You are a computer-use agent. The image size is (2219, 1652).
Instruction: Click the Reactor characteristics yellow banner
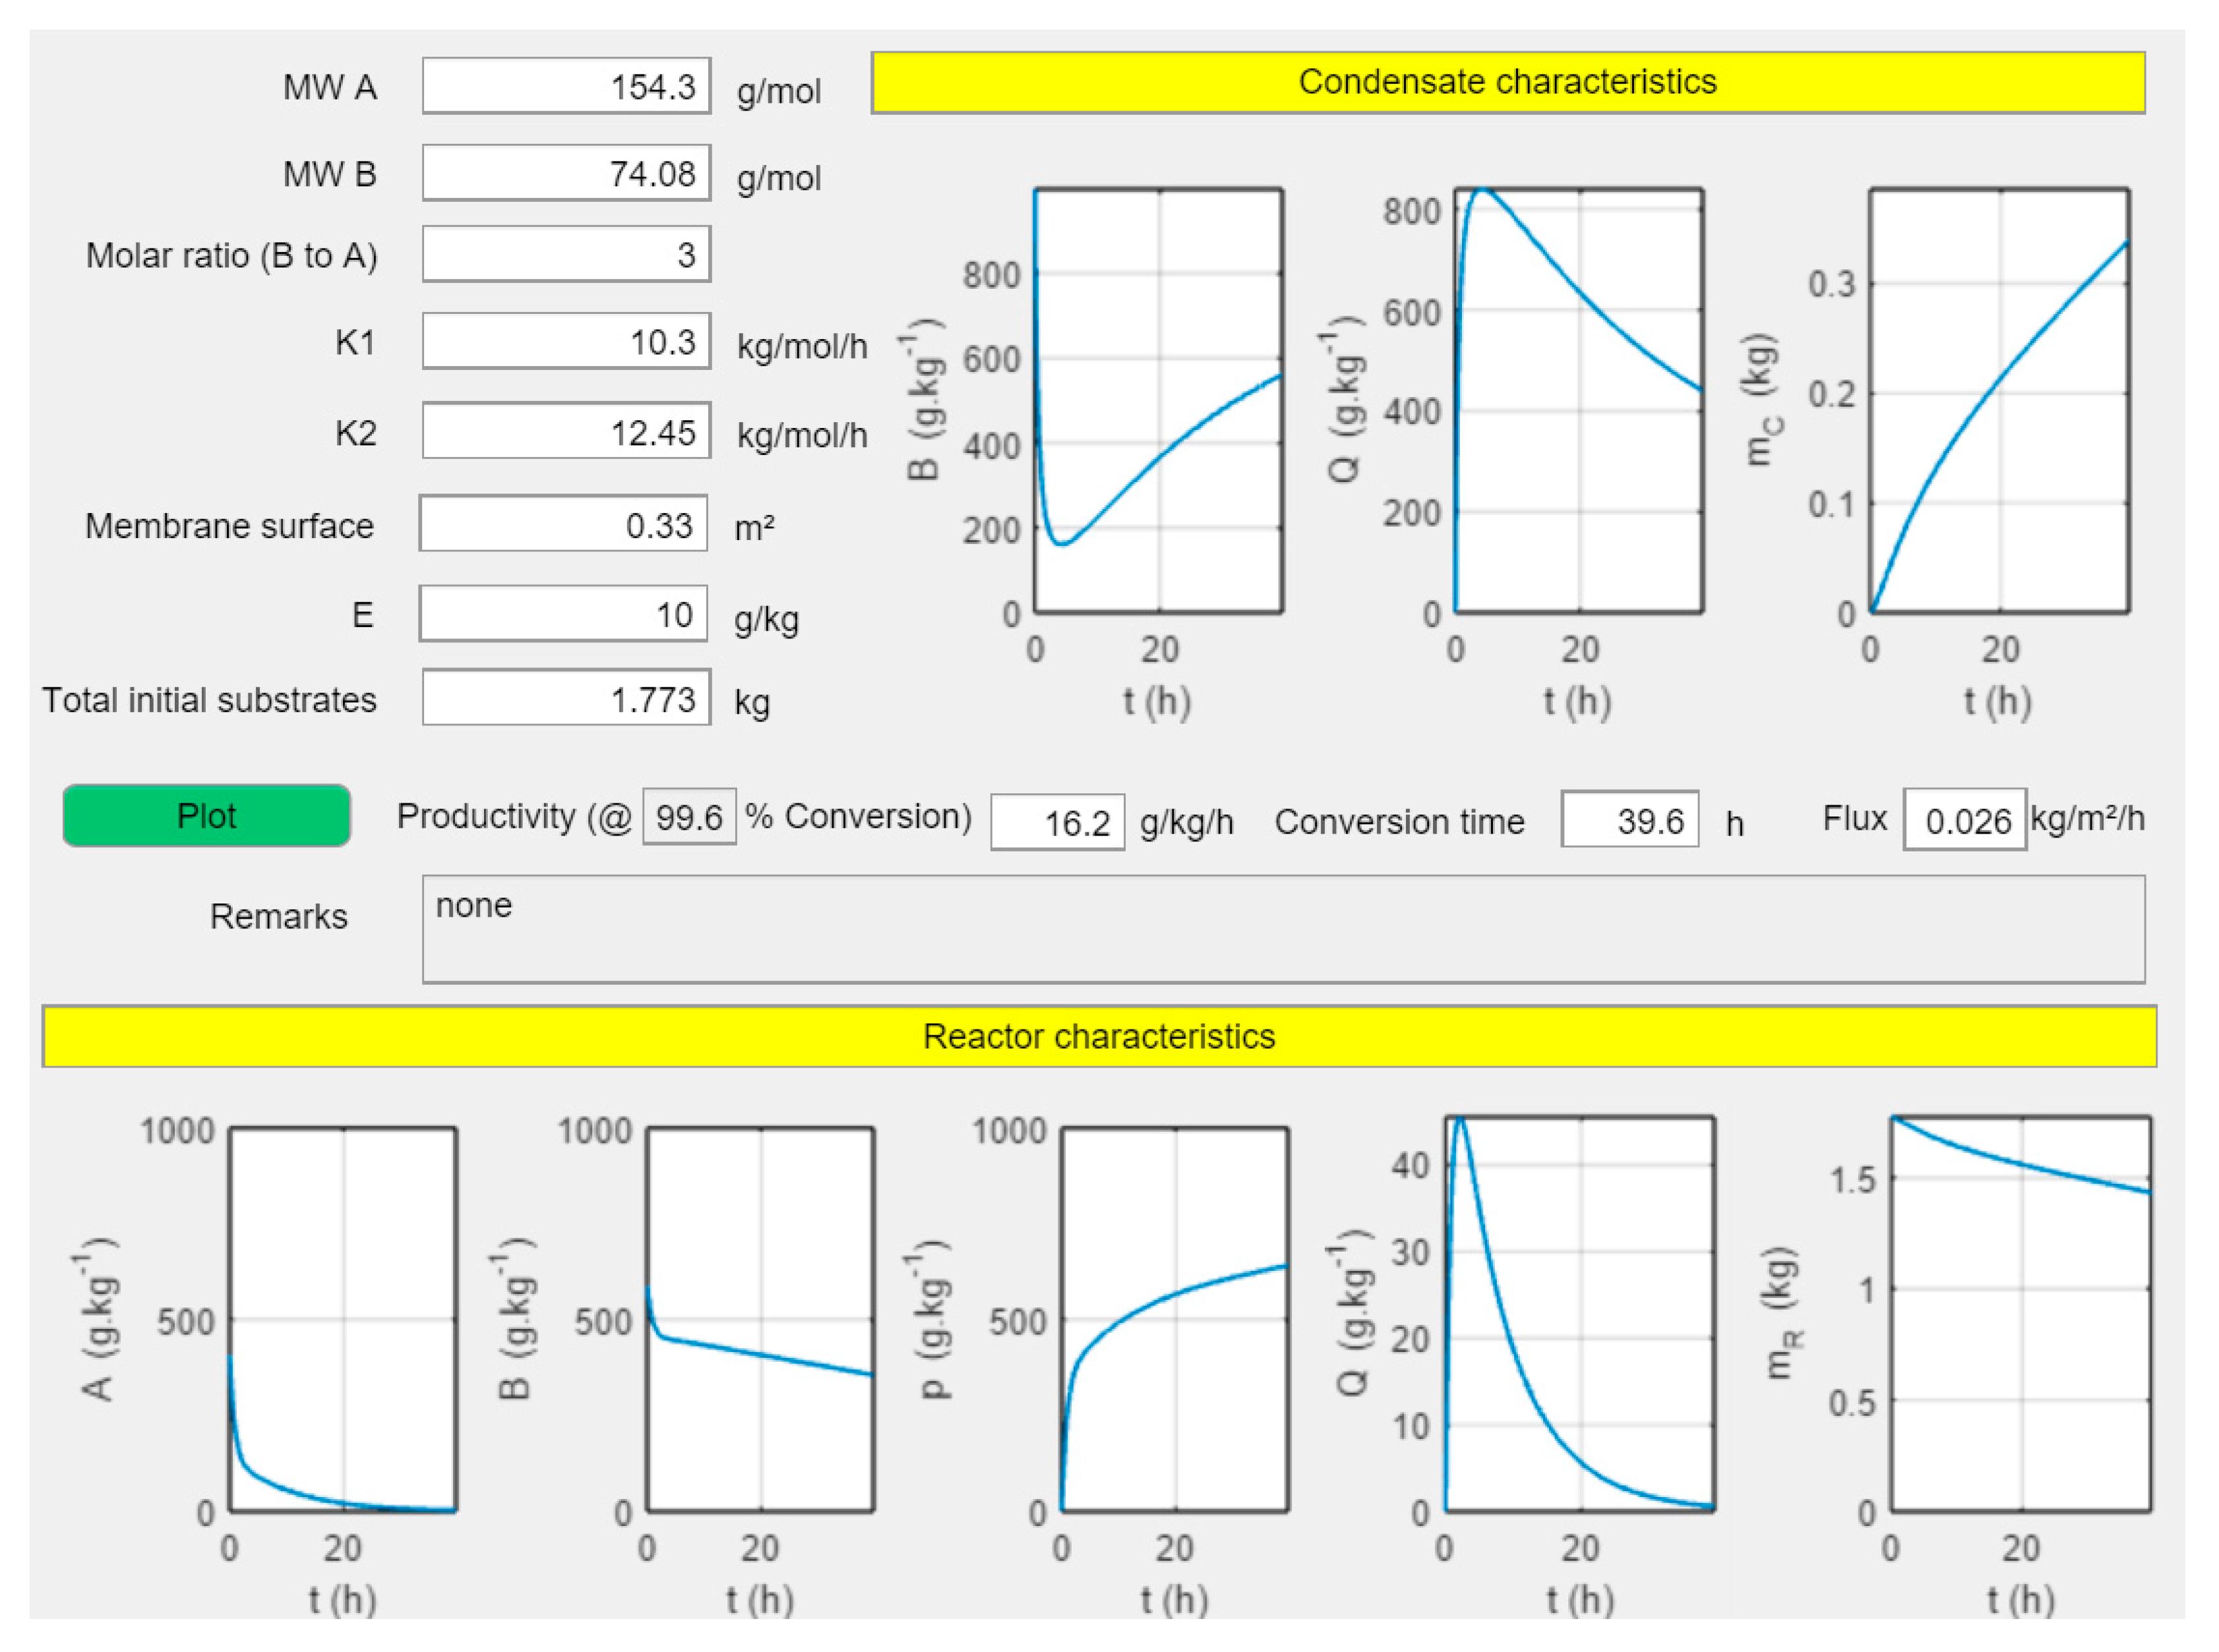(x=1098, y=1036)
